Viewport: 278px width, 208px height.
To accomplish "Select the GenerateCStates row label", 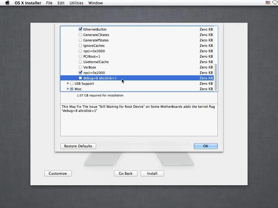I will click(x=96, y=35).
